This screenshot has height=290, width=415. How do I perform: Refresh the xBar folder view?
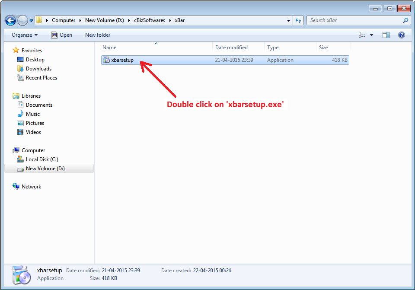pos(298,20)
